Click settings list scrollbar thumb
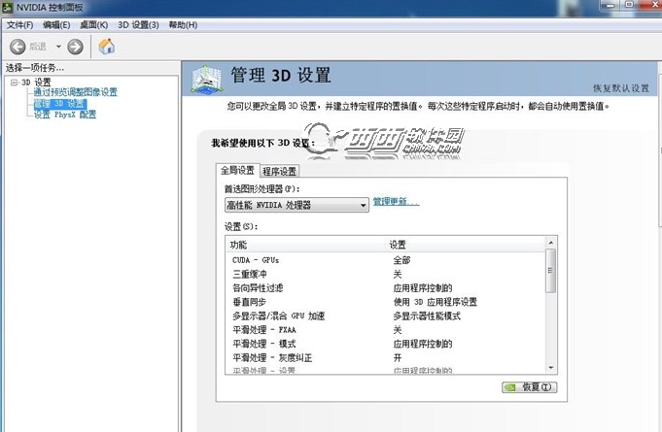The image size is (662, 432). click(550, 271)
